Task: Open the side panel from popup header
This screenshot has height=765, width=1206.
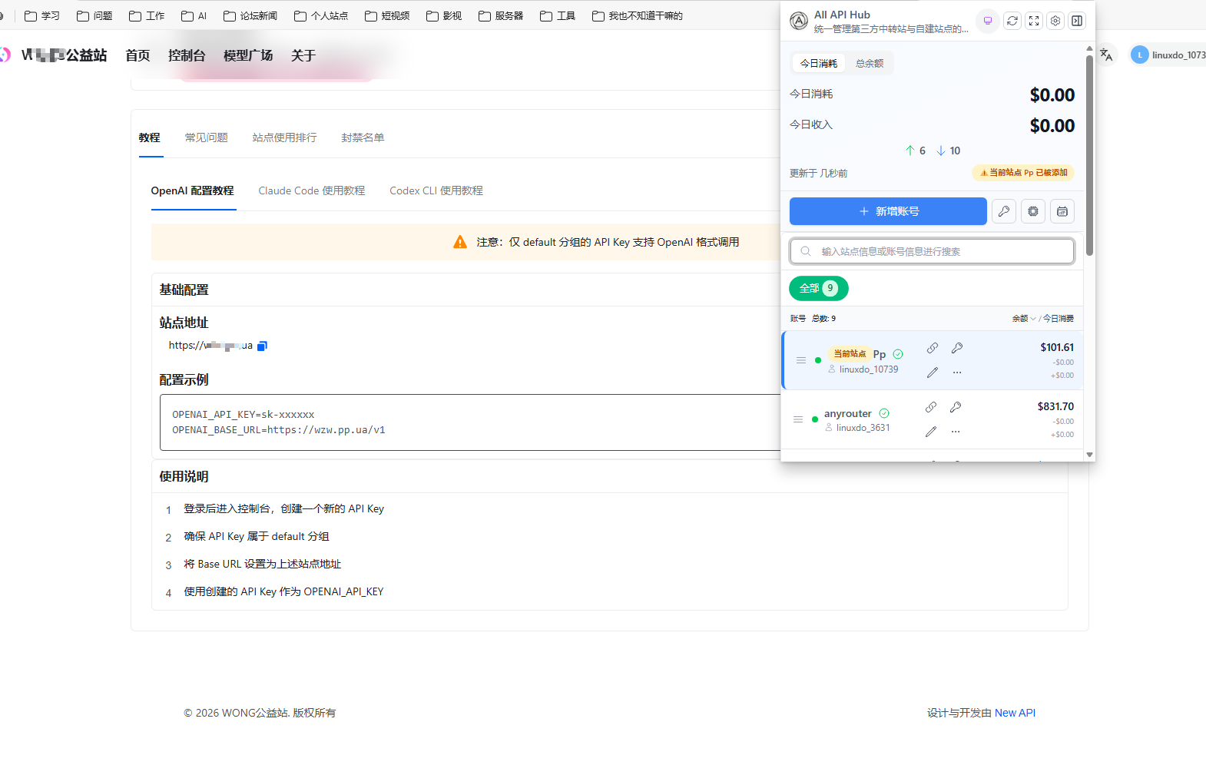Action: pyautogui.click(x=1077, y=21)
